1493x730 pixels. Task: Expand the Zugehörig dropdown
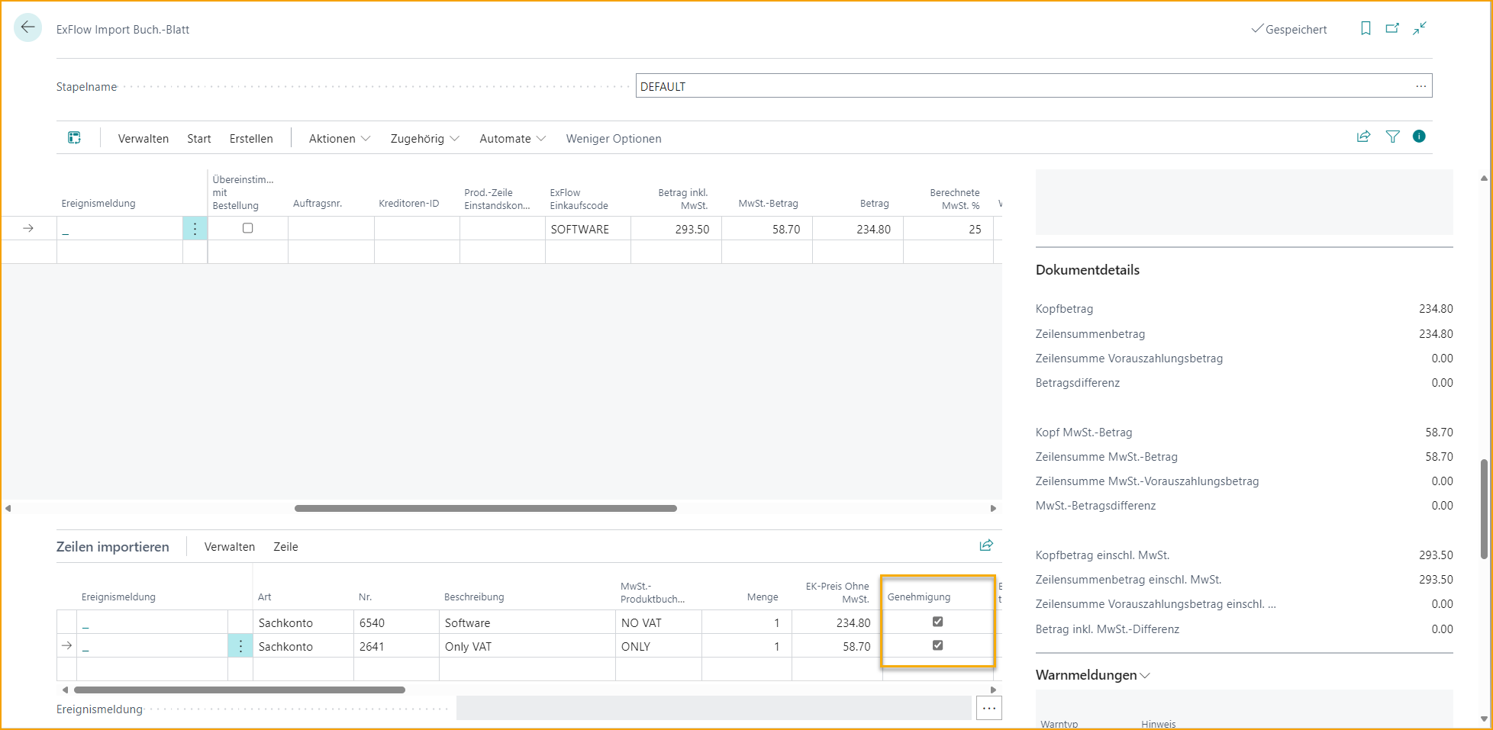pos(424,138)
